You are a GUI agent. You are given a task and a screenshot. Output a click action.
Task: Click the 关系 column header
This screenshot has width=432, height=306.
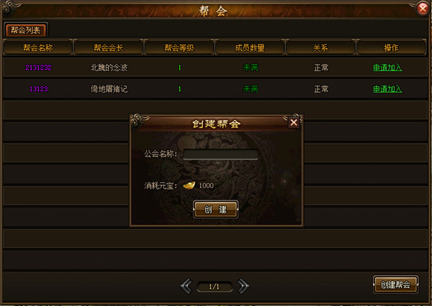tap(320, 48)
